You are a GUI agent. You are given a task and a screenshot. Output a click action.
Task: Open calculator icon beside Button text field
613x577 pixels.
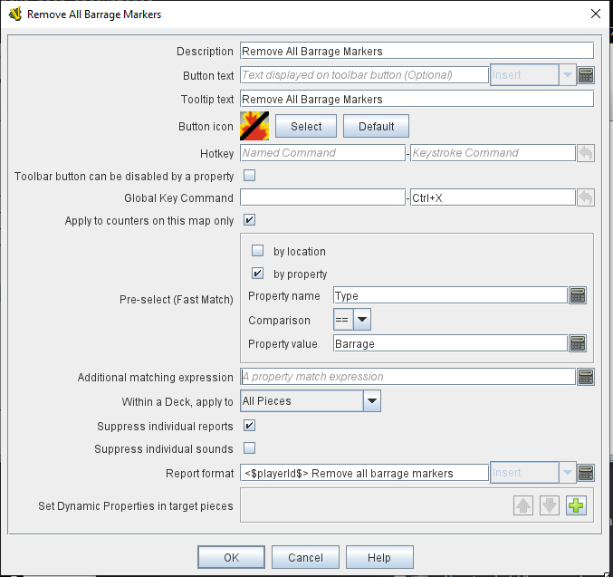click(x=585, y=75)
